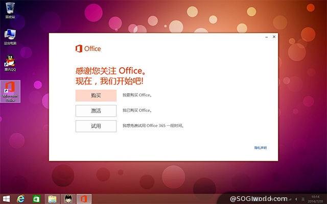
Task: Select the Microsoft Office desktop shortcut
Action: (x=10, y=91)
